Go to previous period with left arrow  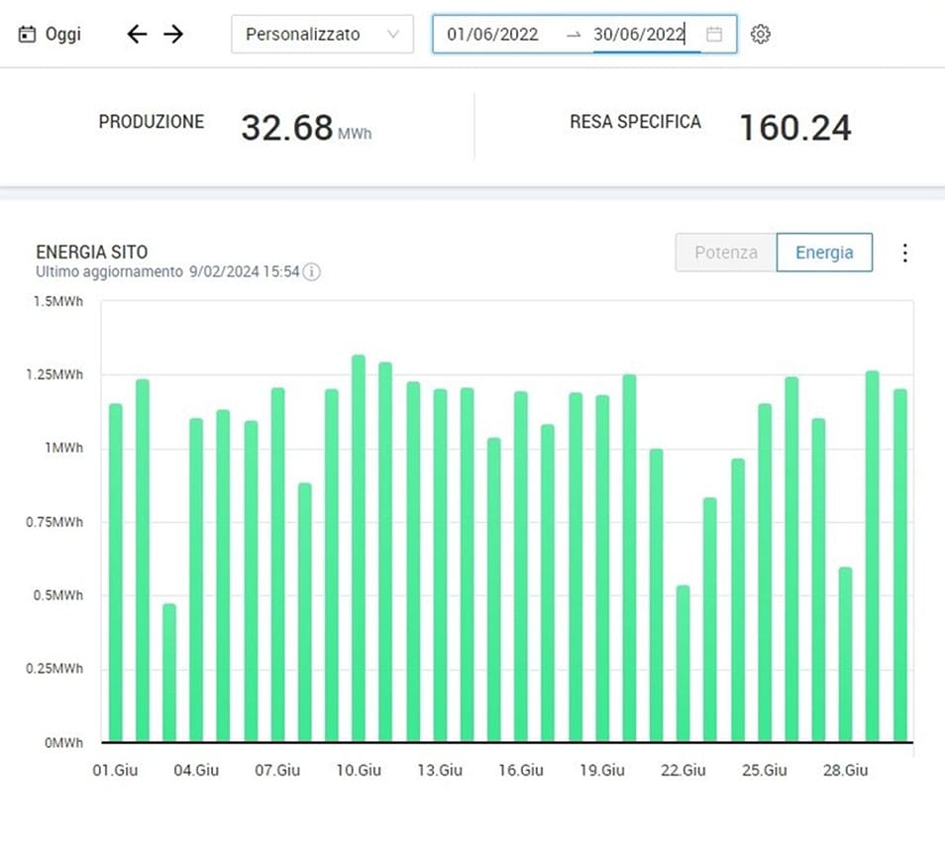click(137, 35)
